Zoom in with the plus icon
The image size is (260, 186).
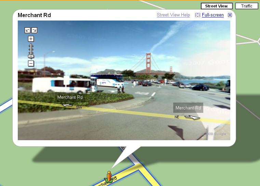click(31, 39)
